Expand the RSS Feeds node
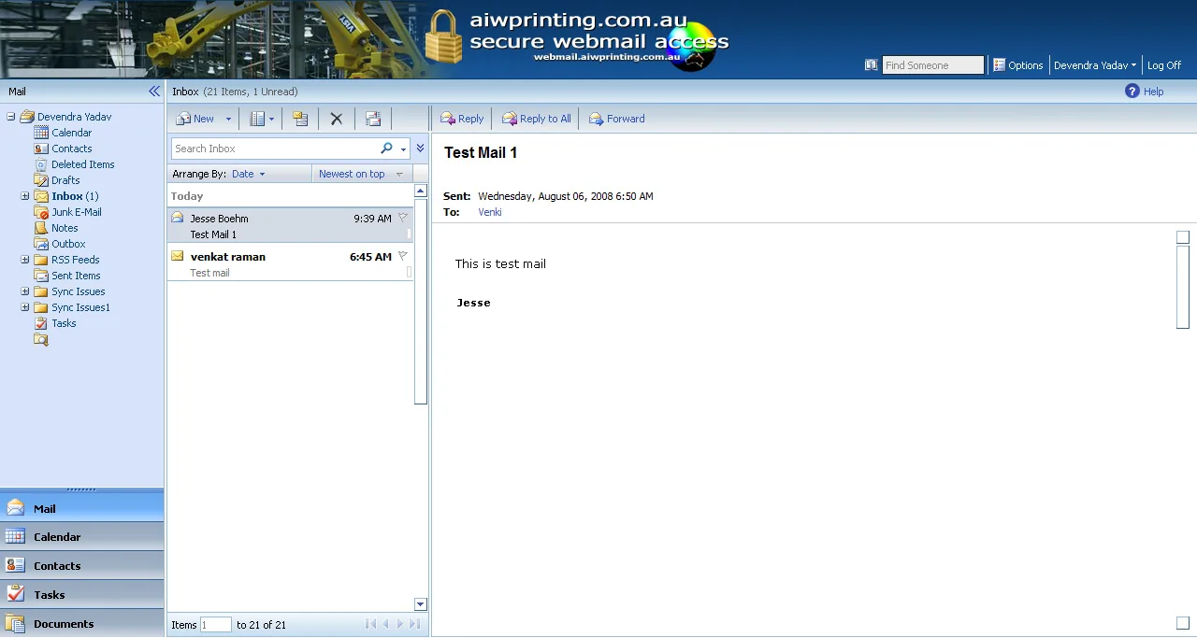Image resolution: width=1197 pixels, height=638 pixels. pos(25,260)
